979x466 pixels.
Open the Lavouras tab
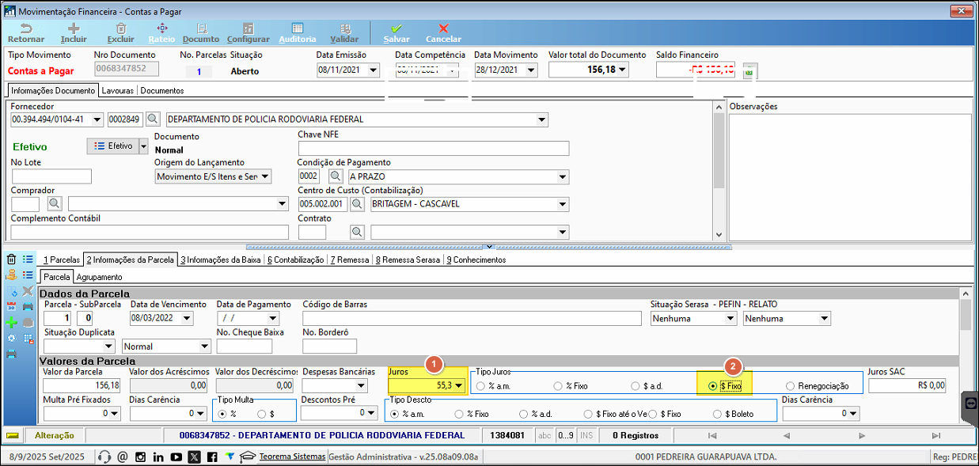click(x=117, y=90)
